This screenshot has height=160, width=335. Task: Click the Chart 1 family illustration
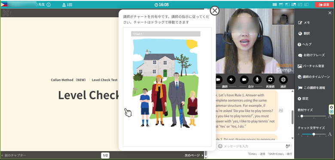(165, 83)
